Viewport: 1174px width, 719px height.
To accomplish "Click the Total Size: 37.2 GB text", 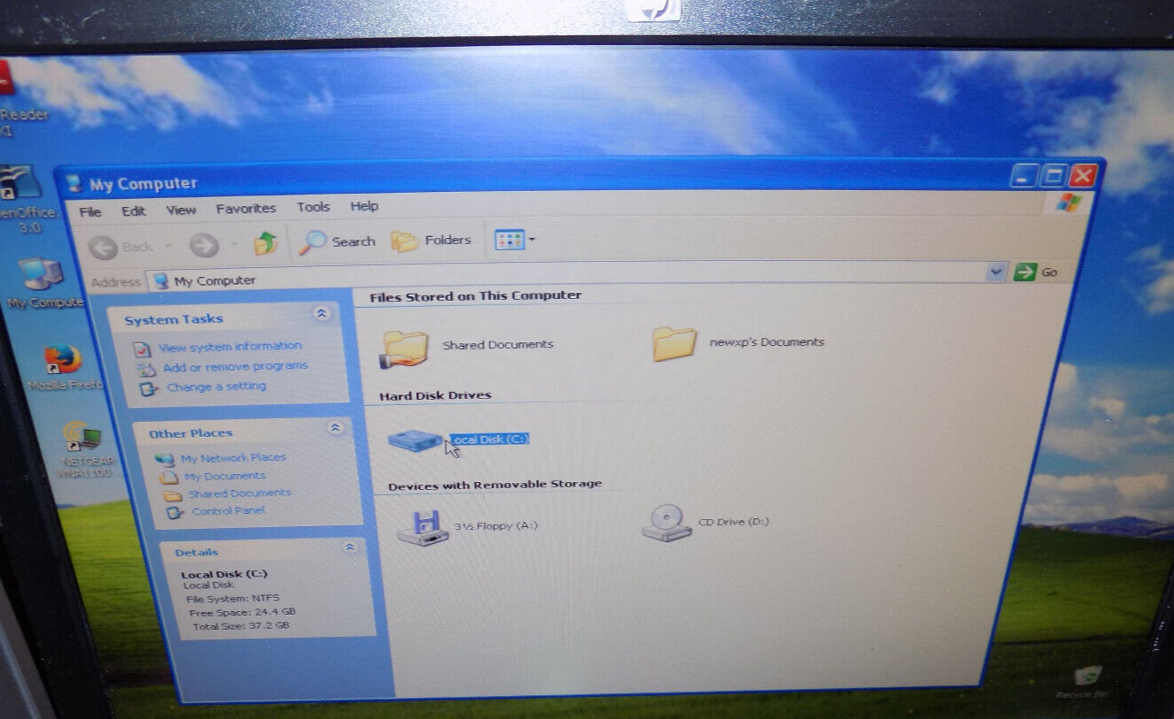I will [241, 626].
